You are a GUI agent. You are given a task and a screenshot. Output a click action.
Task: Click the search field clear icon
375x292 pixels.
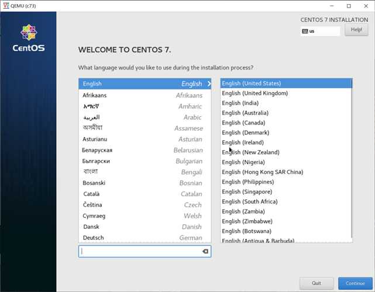(x=205, y=251)
